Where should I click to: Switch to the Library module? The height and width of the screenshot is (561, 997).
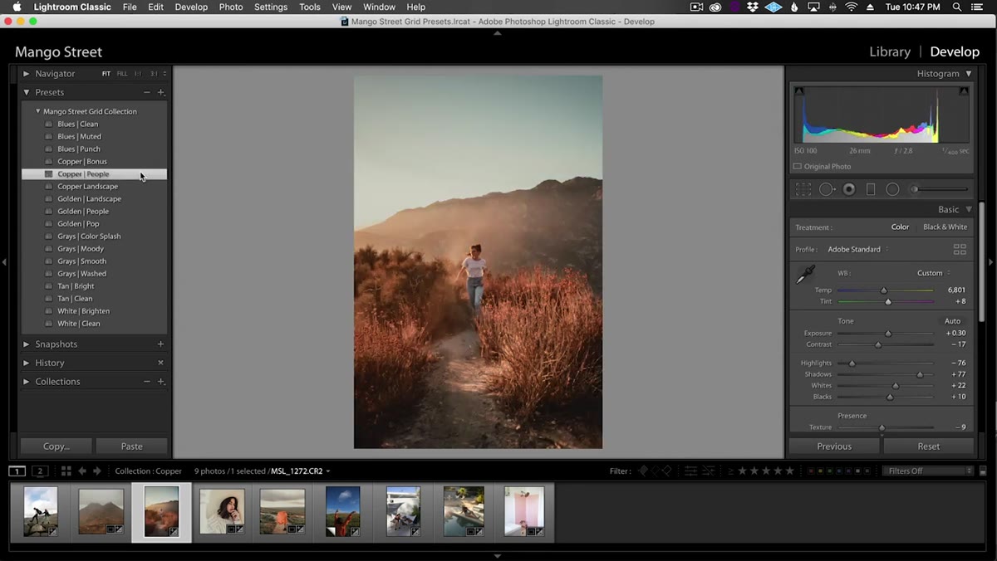tap(890, 51)
